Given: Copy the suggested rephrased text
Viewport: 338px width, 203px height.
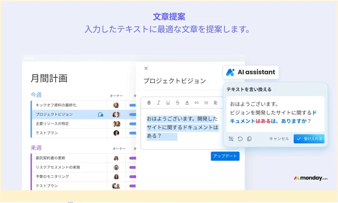Looking at the screenshot, I should [249, 139].
